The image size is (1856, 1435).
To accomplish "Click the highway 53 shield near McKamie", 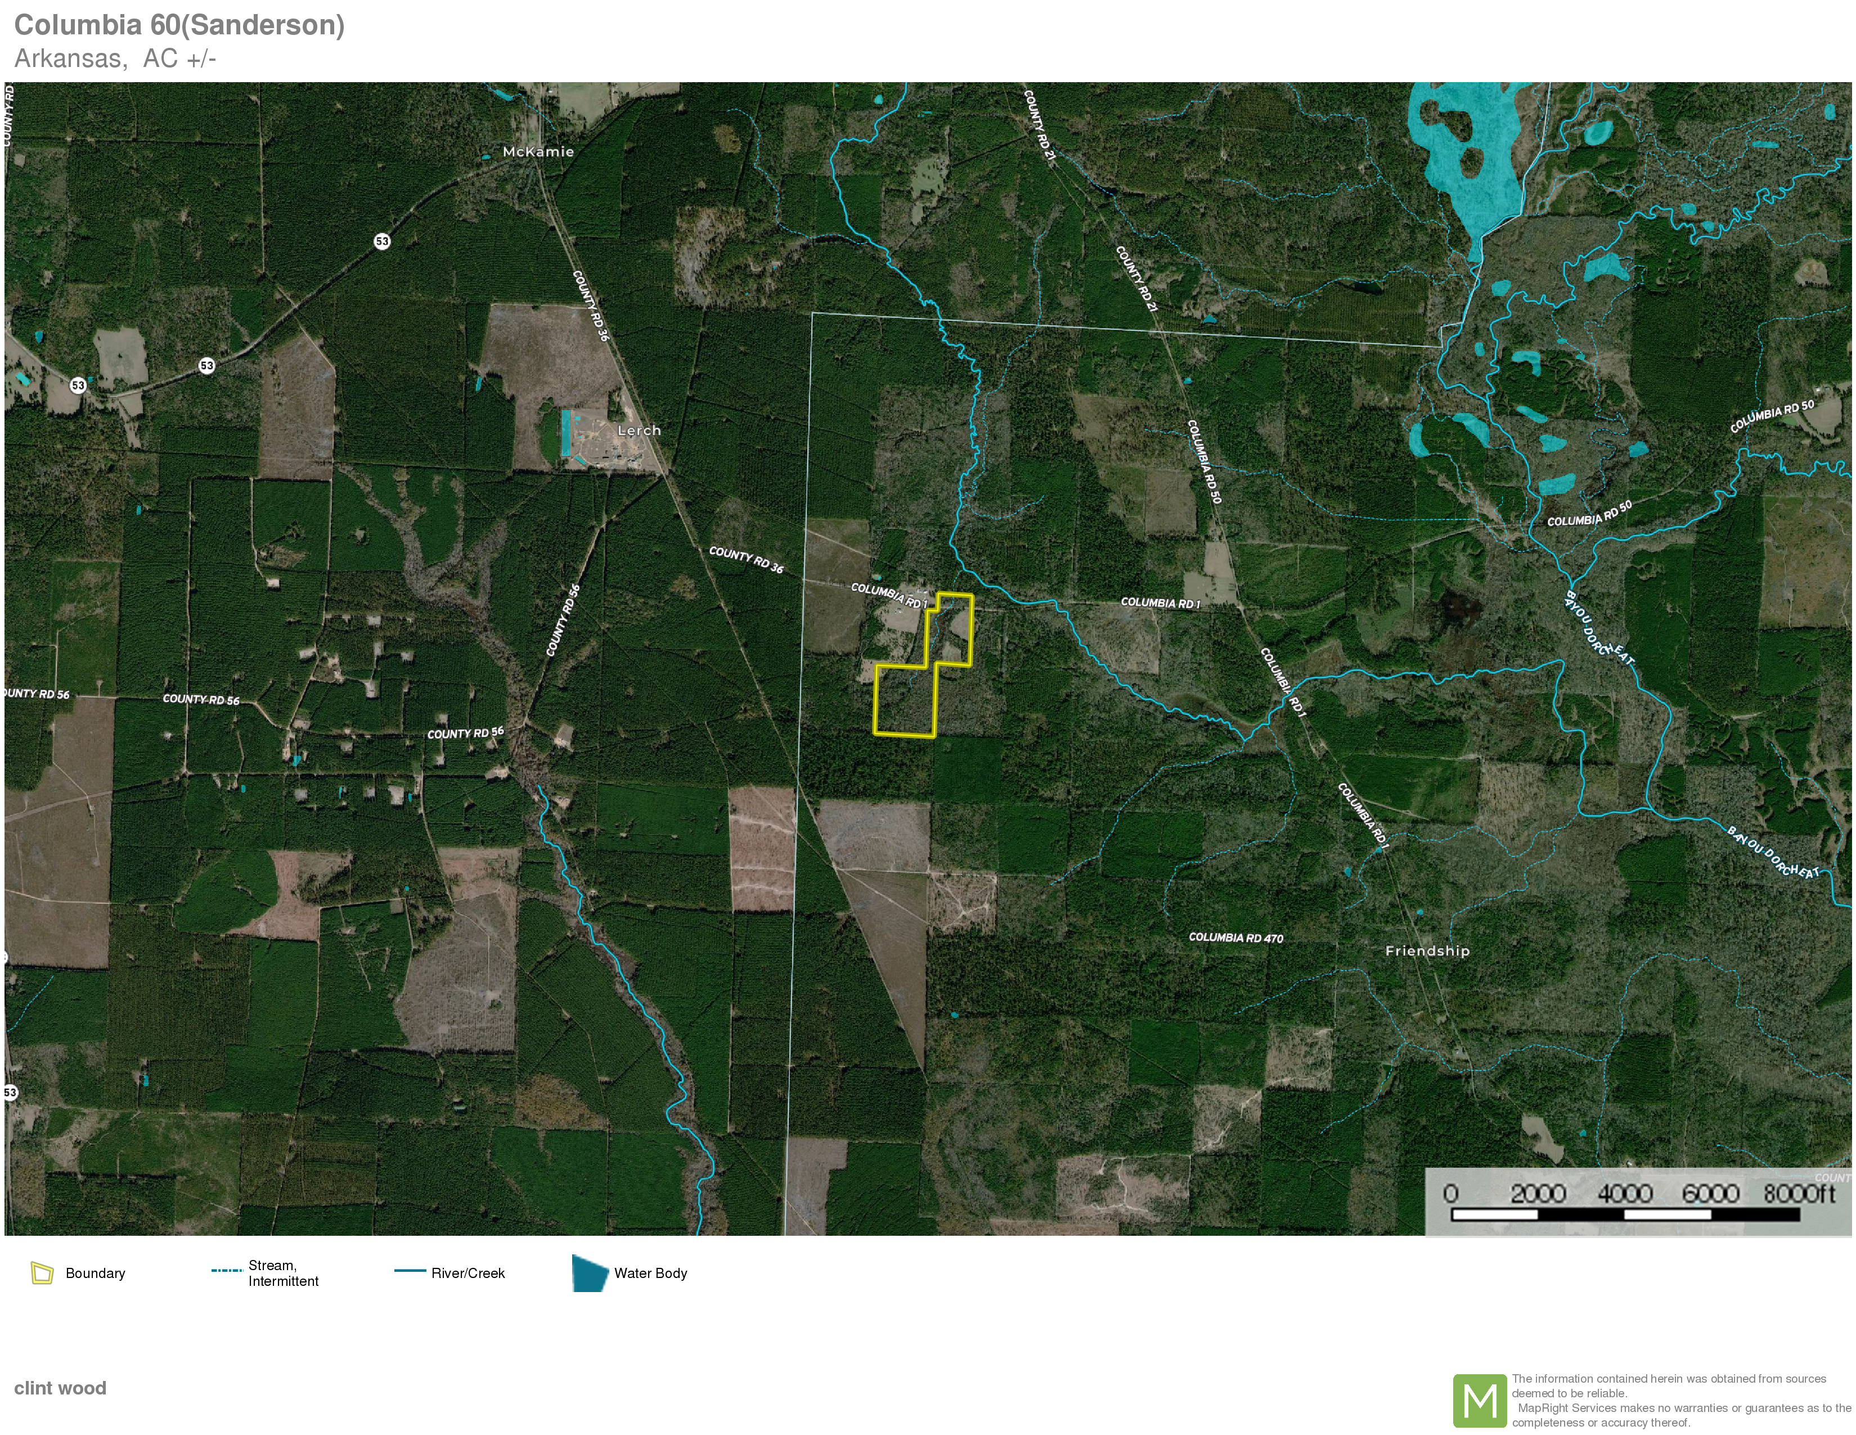I will [383, 241].
